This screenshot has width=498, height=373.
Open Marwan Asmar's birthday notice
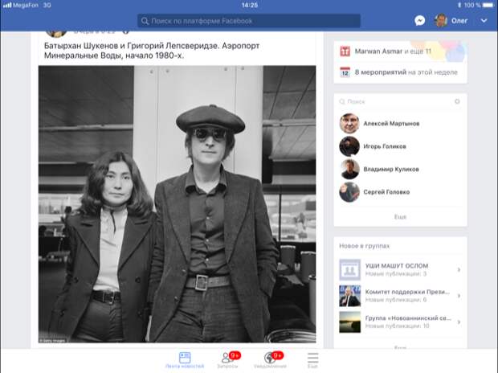pos(393,51)
